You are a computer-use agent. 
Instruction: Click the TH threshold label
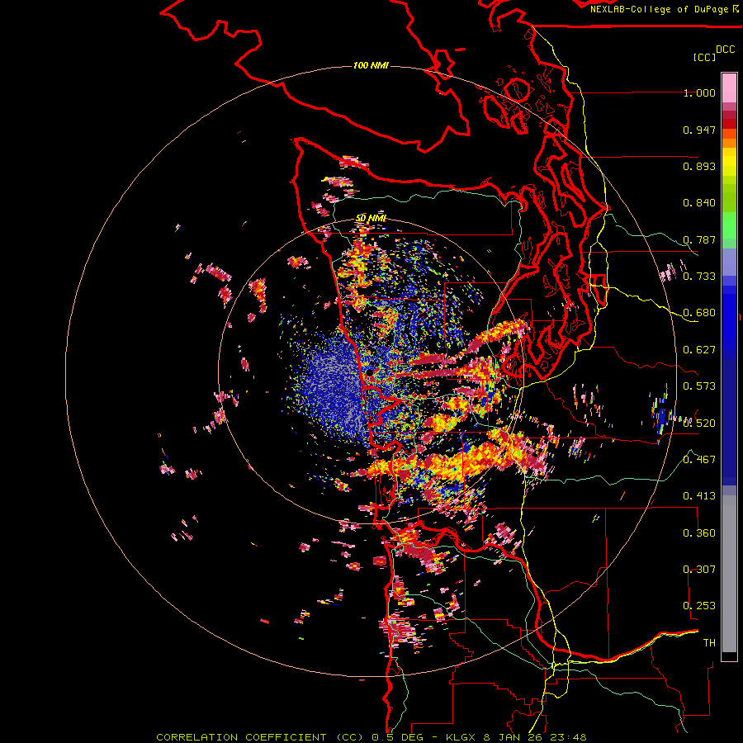[x=709, y=643]
